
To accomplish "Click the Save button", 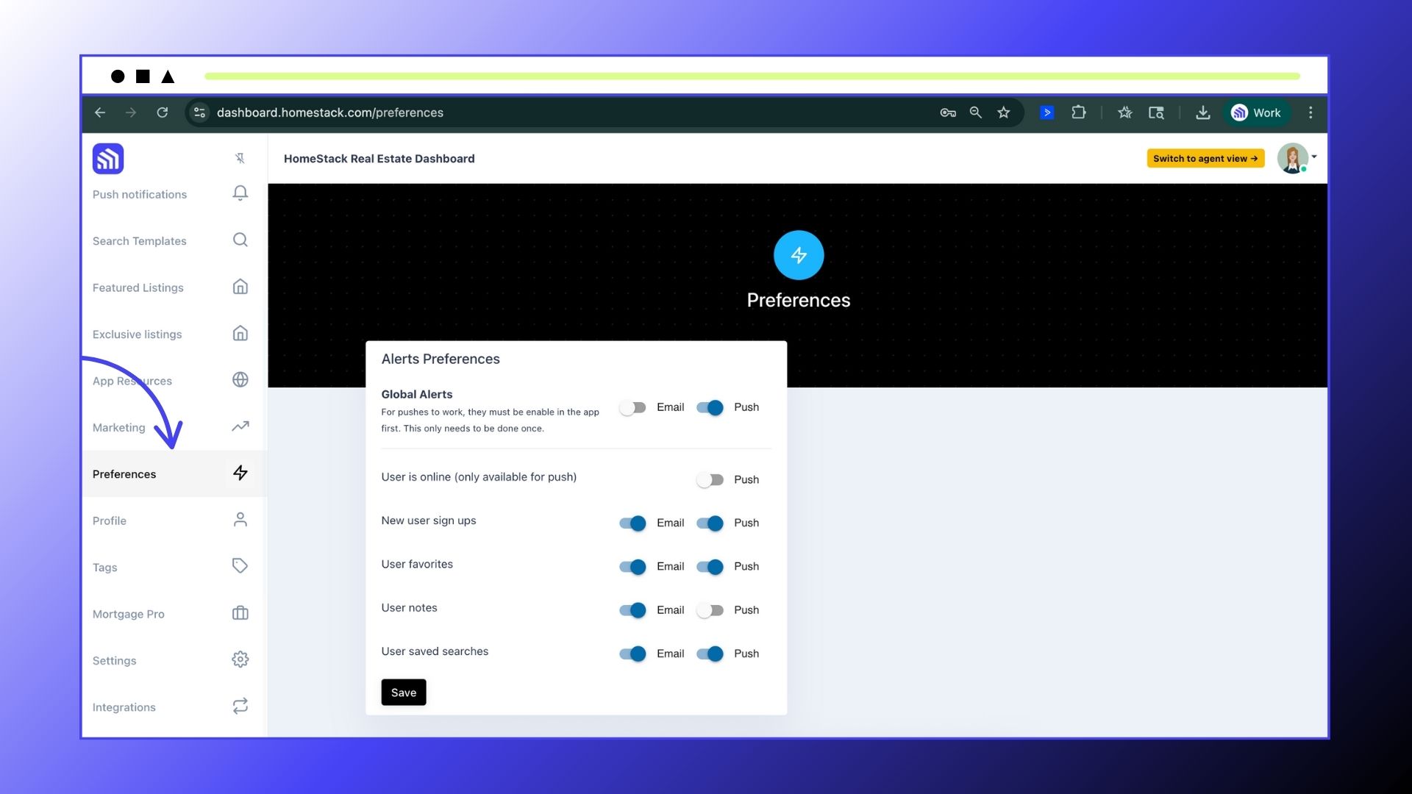I will point(403,693).
